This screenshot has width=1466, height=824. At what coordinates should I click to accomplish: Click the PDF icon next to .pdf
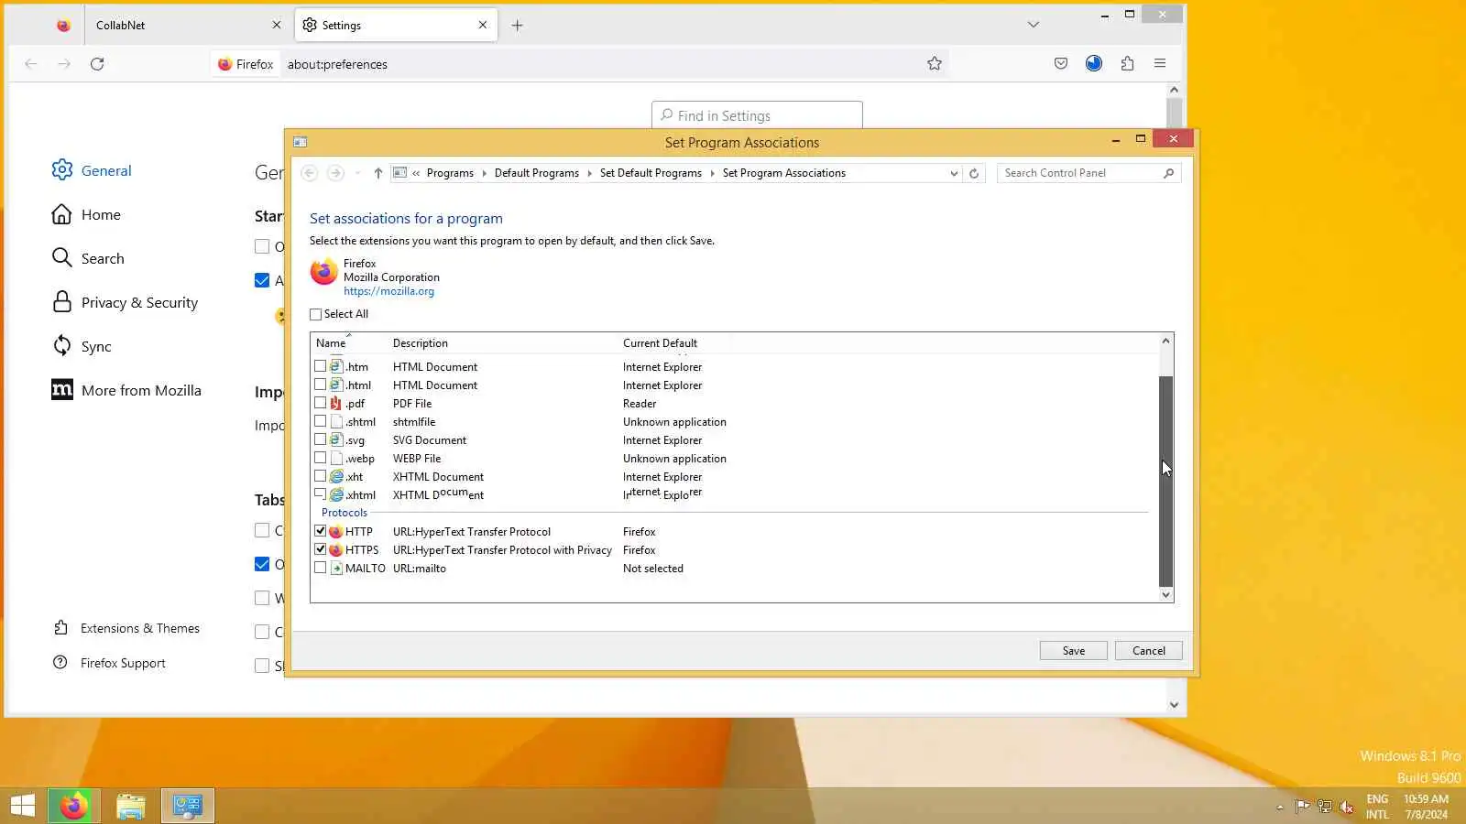pyautogui.click(x=336, y=404)
